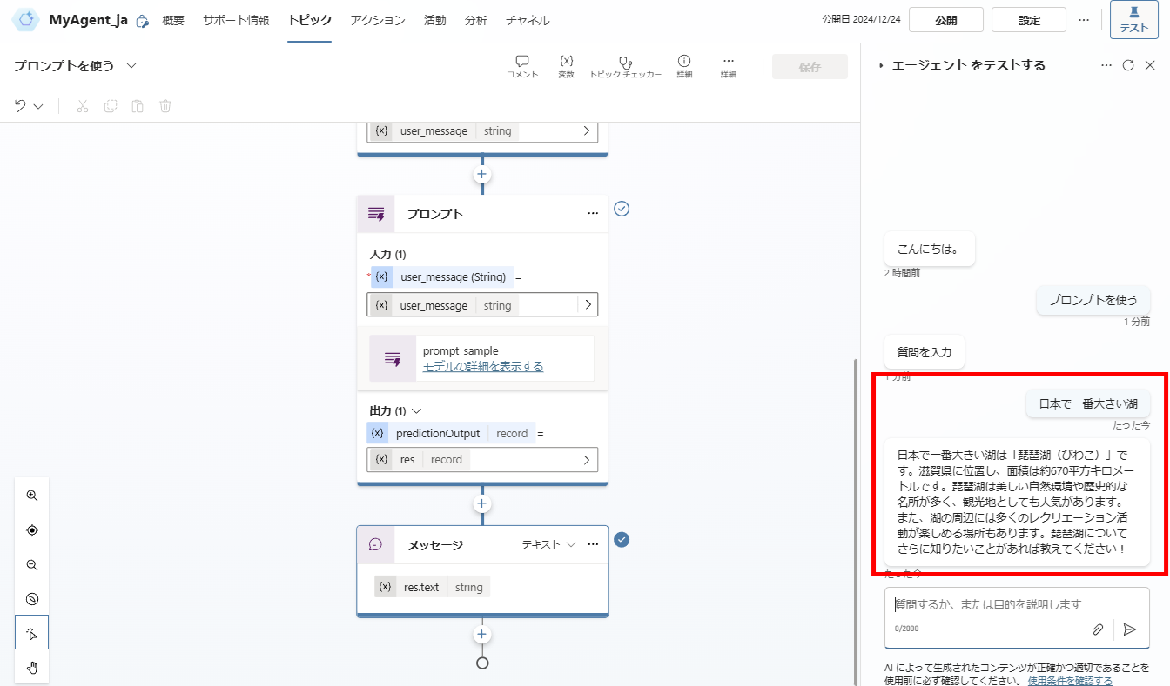Open the 変数 (variables) panel
1170x686 pixels.
567,65
